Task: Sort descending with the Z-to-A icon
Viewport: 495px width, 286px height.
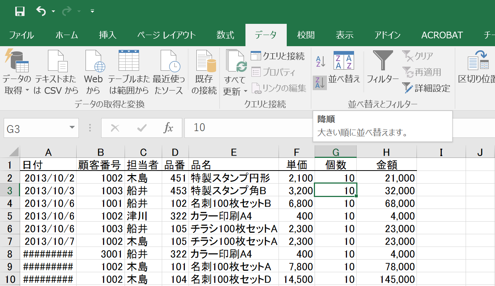Action: click(320, 83)
